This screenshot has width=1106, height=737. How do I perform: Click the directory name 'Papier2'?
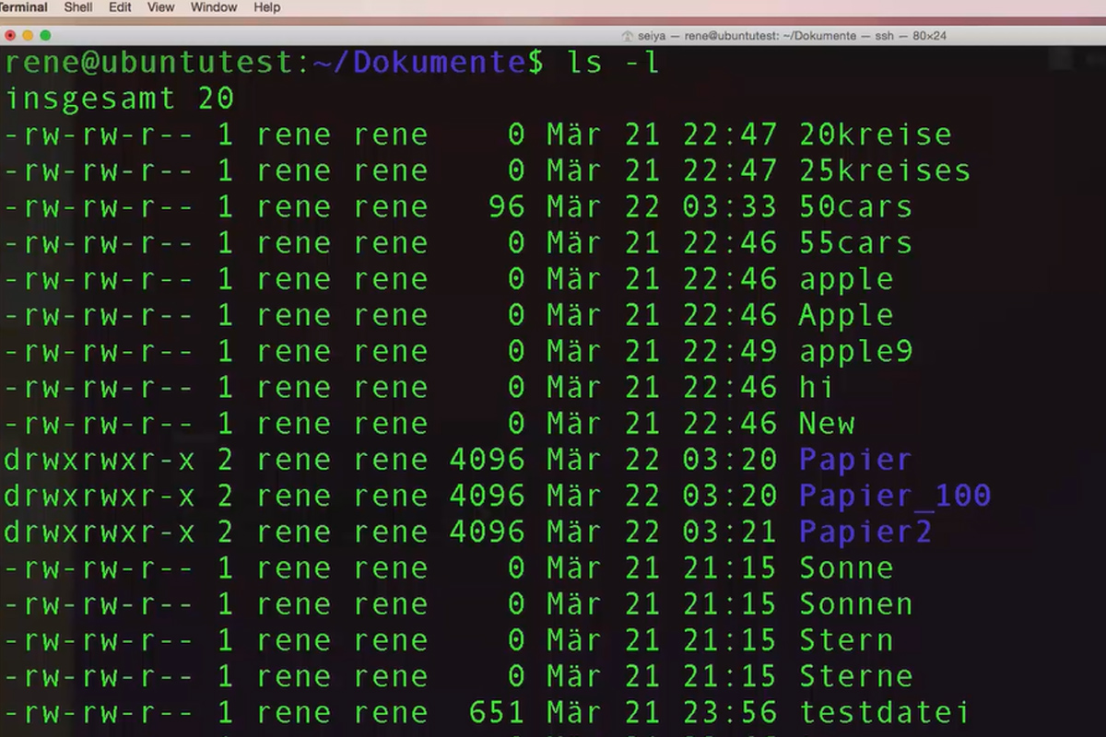point(865,532)
